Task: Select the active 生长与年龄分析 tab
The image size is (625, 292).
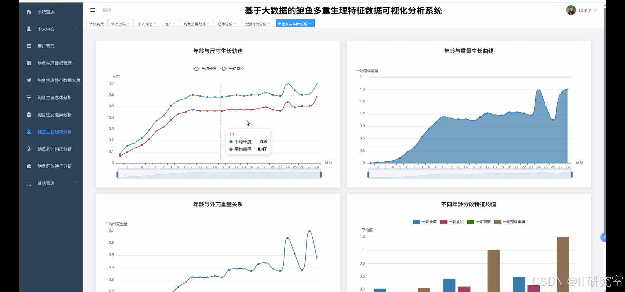Action: 295,24
